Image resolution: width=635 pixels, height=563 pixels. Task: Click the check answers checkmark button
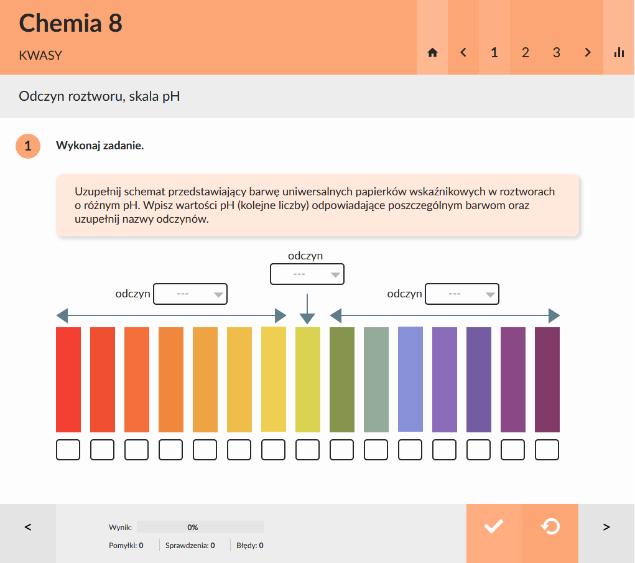coord(494,527)
